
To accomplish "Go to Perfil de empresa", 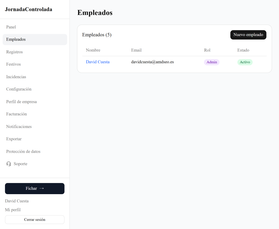I will click(22, 102).
